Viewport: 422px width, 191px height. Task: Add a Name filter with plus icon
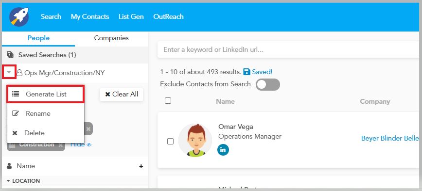pyautogui.click(x=141, y=166)
